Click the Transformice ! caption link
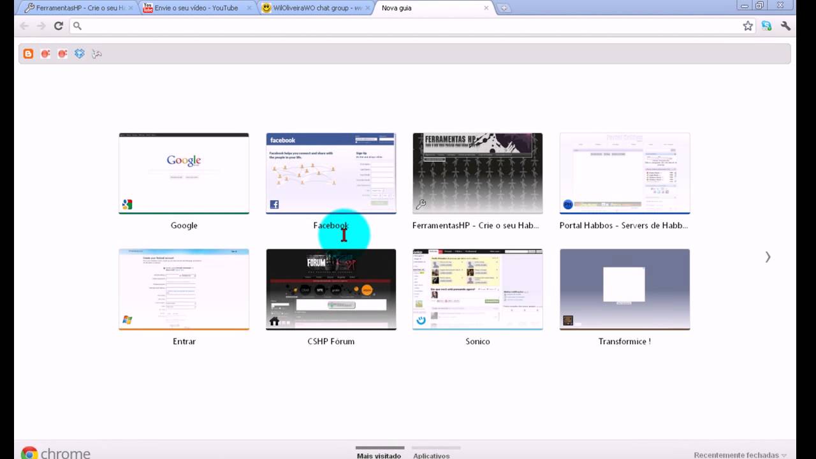 pyautogui.click(x=625, y=342)
